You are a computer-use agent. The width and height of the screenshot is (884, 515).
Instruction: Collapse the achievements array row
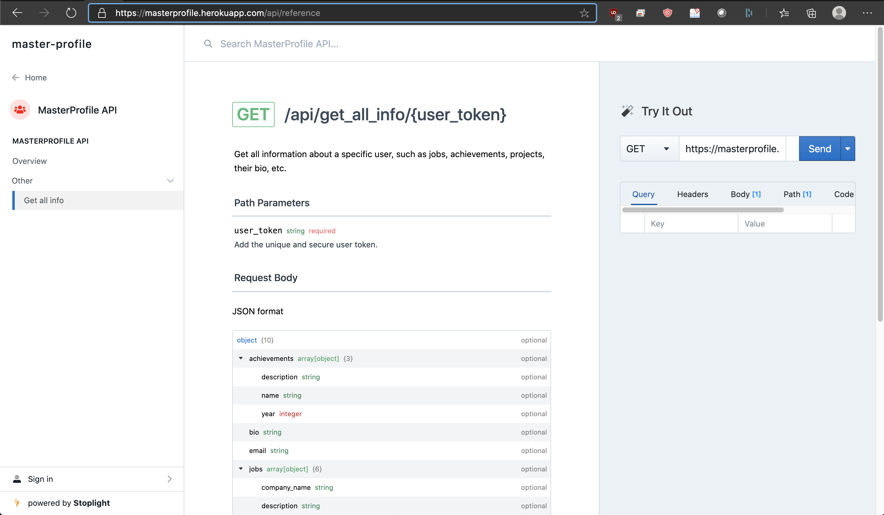tap(241, 358)
